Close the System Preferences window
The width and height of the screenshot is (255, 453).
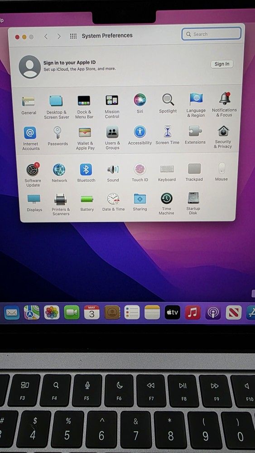(x=17, y=37)
